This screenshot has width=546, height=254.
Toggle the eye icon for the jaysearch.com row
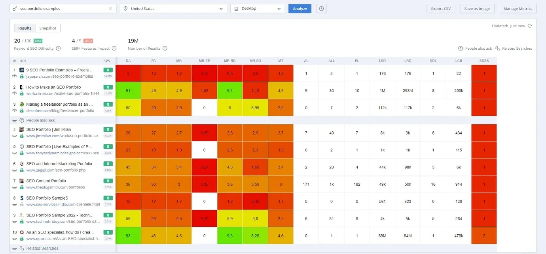tap(15, 77)
